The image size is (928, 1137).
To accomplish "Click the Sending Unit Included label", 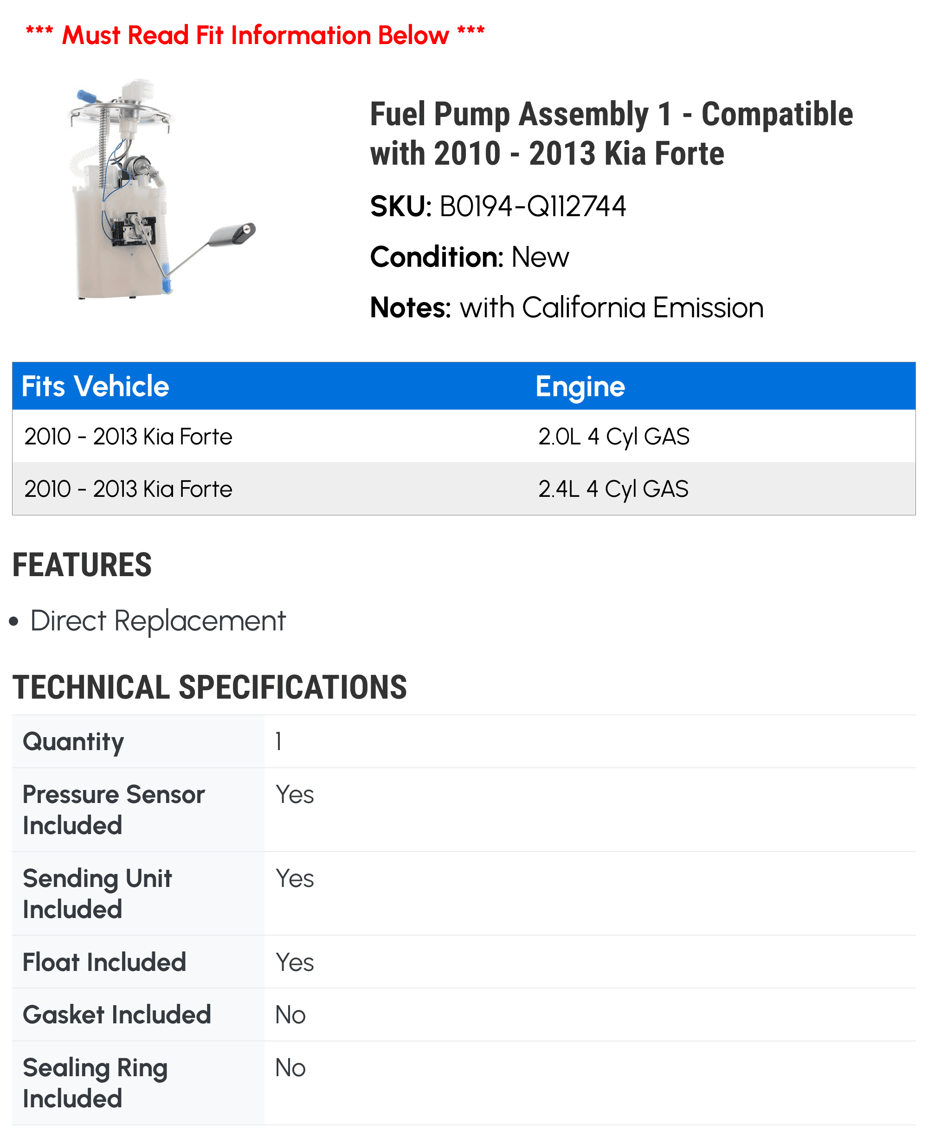I will coord(97,894).
